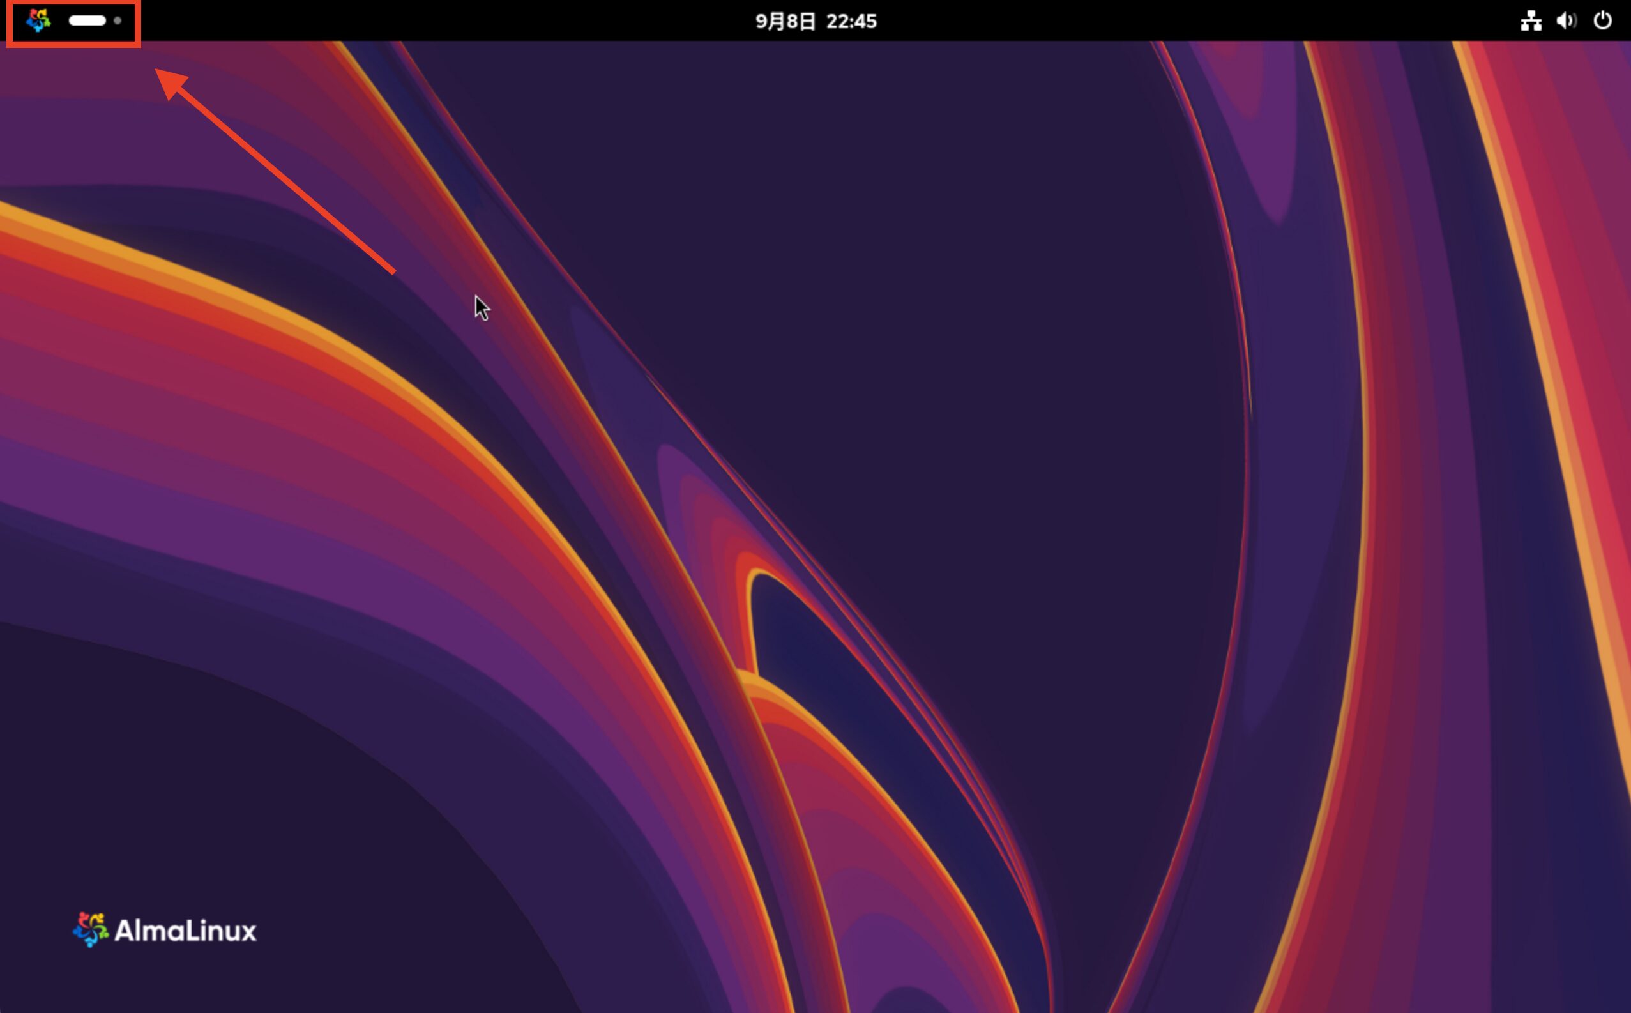Viewport: 1631px width, 1013px height.
Task: Toggle the Activities overview via the workspace indicator
Action: click(x=87, y=21)
